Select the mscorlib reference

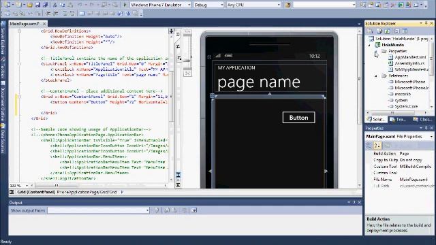coord(403,94)
